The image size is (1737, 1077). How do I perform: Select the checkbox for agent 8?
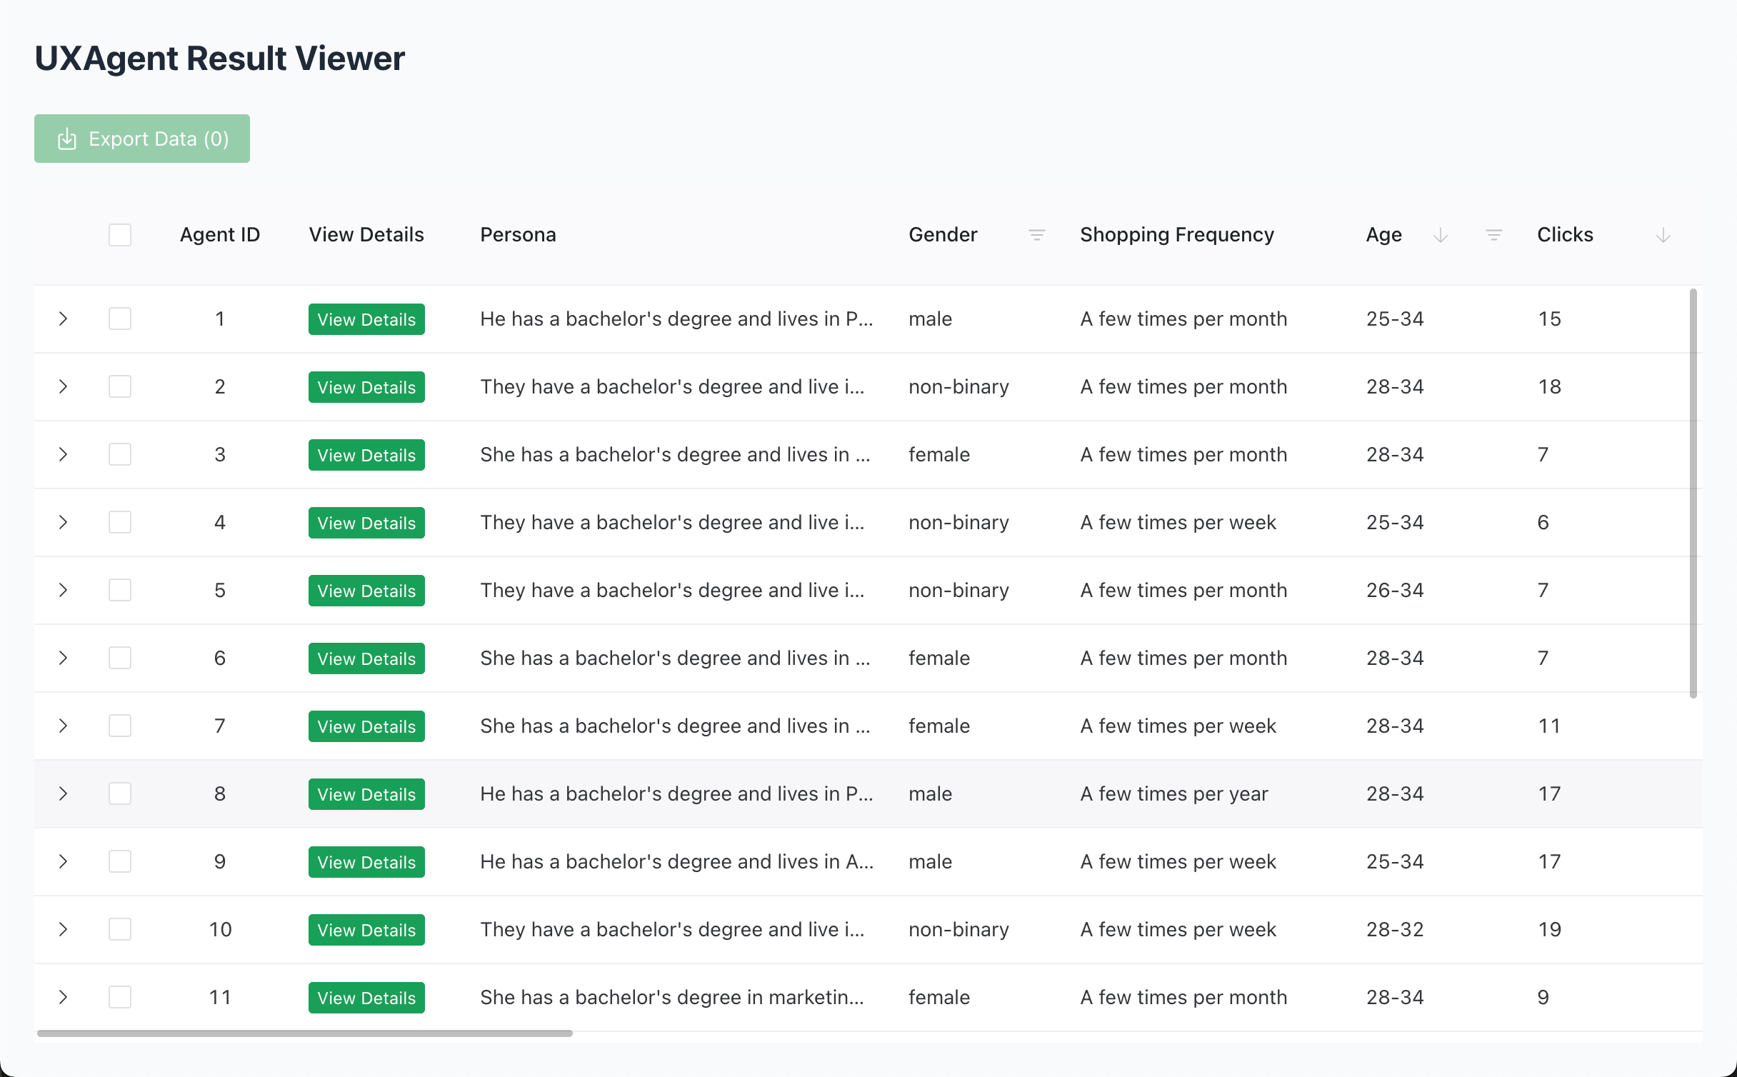(x=120, y=793)
